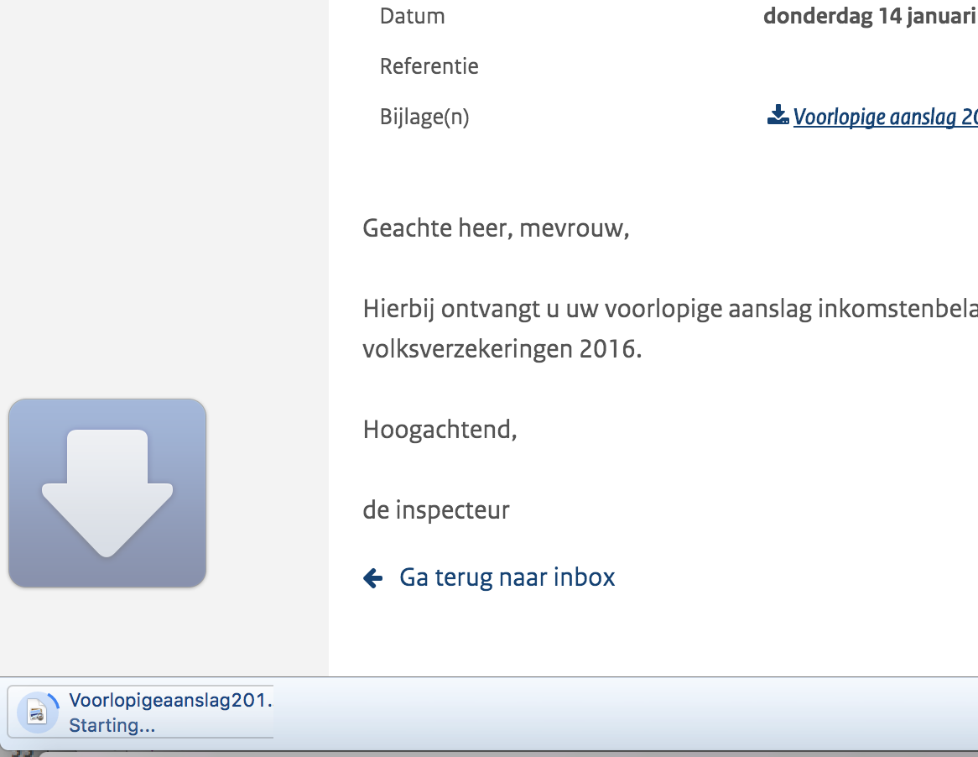This screenshot has height=757, width=978.
Task: Click the de inspecteur signature line
Action: pos(436,509)
